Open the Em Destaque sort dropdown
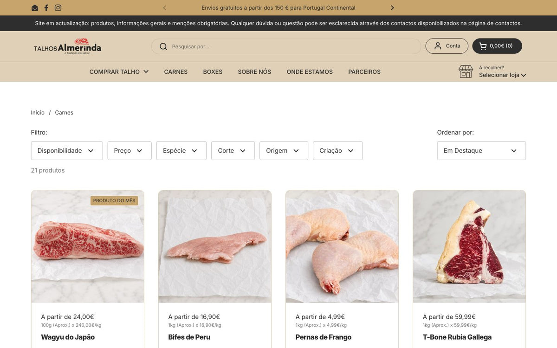This screenshot has width=557, height=348. [x=481, y=151]
